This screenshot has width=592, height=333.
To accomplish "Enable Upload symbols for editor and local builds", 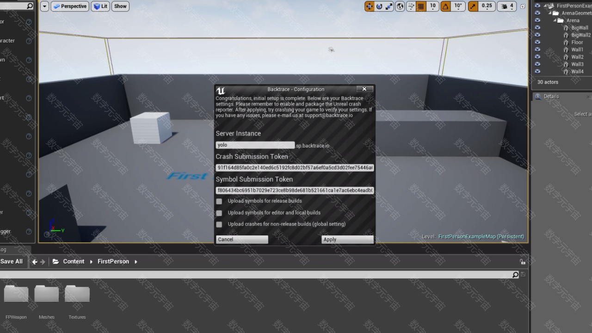I will tap(219, 213).
